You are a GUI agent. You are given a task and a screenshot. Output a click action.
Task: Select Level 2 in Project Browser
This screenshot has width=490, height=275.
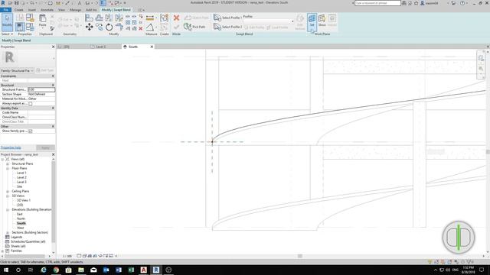tap(21, 177)
